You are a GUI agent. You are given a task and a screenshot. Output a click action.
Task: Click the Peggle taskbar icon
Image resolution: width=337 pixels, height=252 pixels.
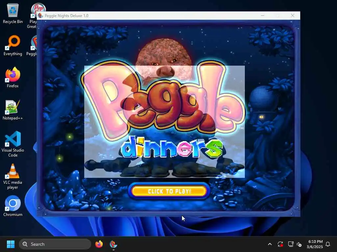click(113, 244)
